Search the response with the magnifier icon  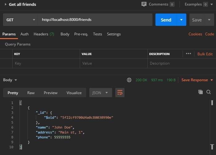pos(209,92)
